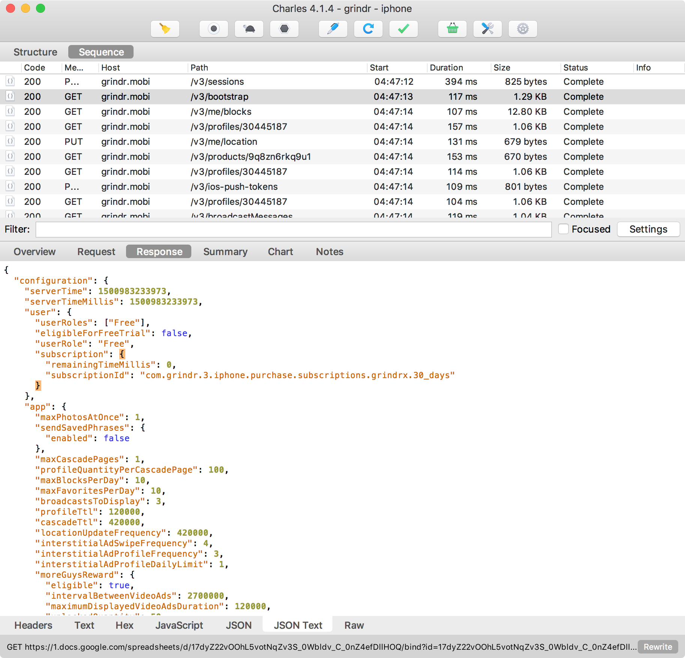Sort by the Info column header

(x=658, y=68)
